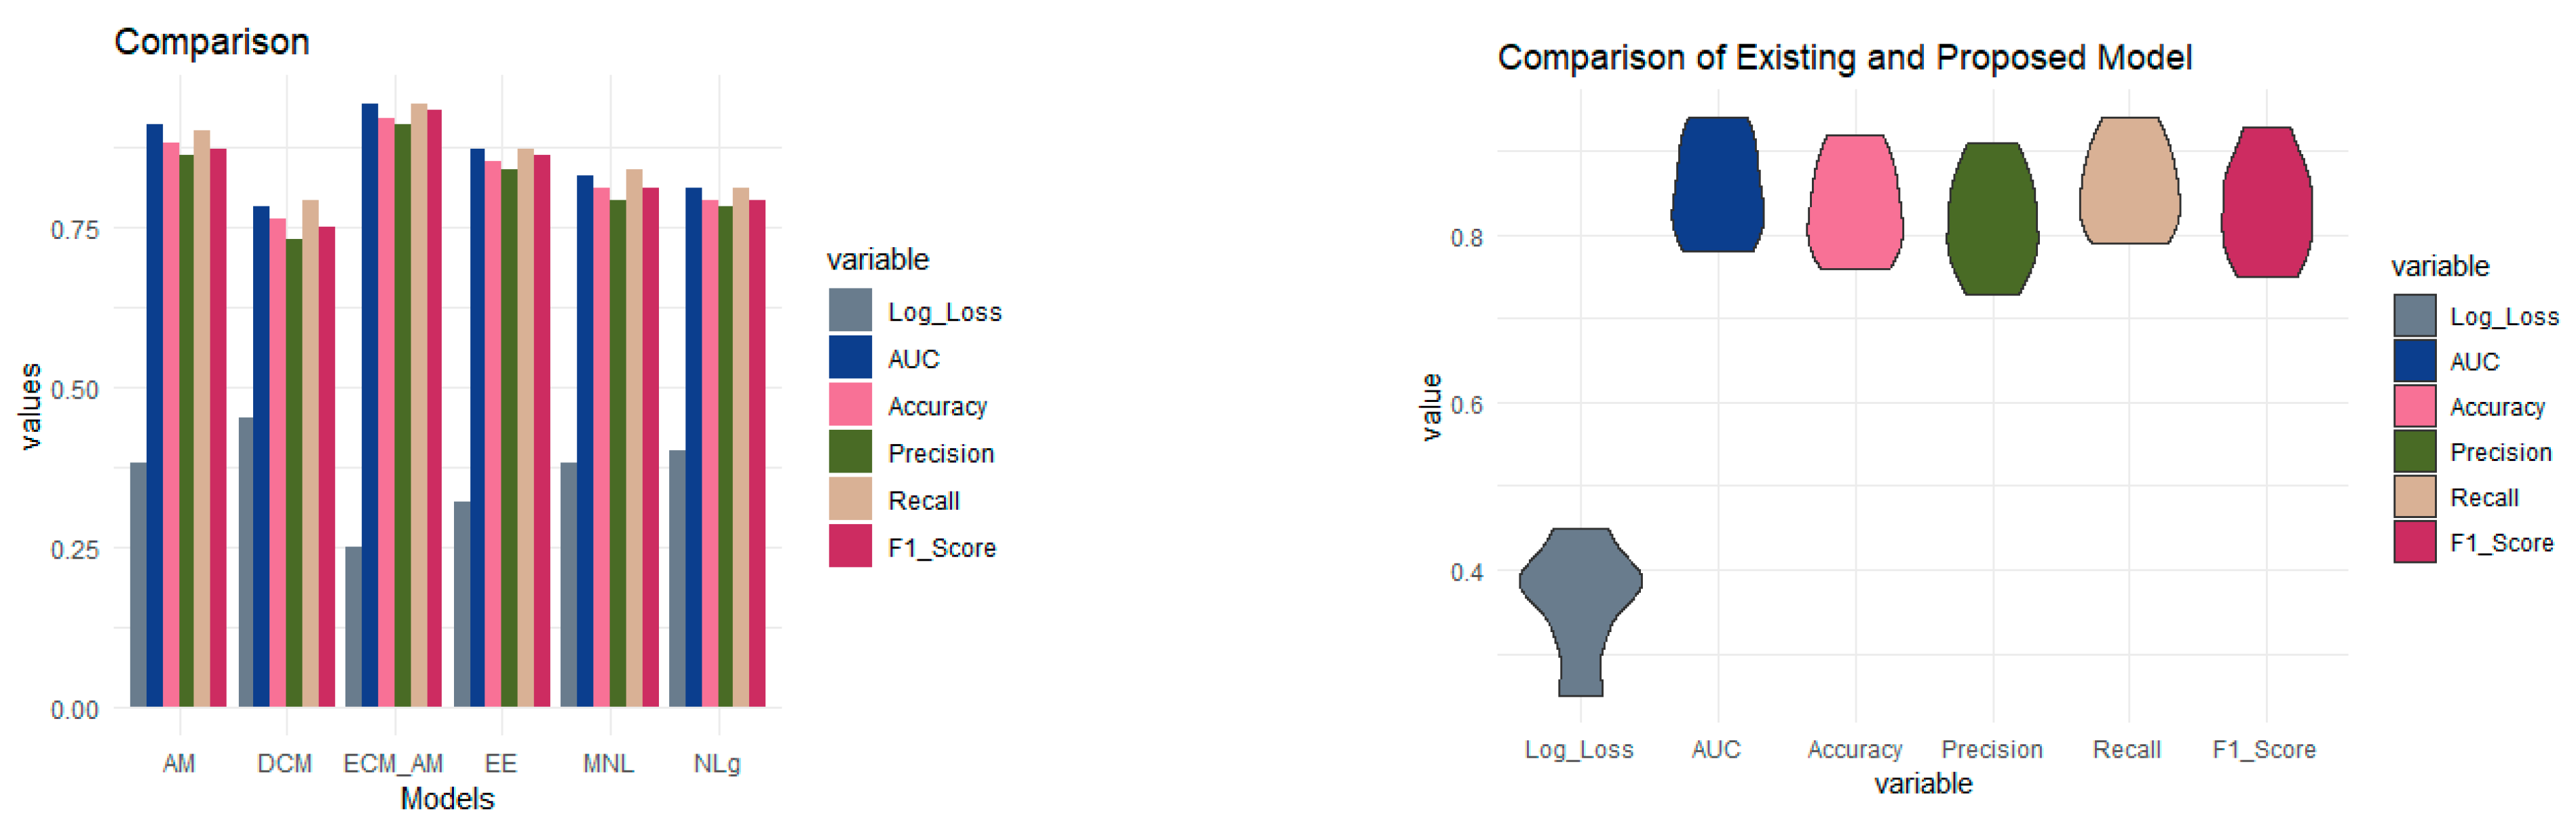Click the AUC swatch in the bar chart legend
The image size is (2576, 829).
coord(850,358)
